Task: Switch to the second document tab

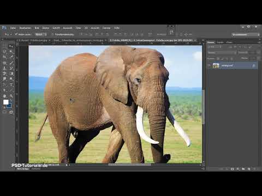Action: coord(80,40)
